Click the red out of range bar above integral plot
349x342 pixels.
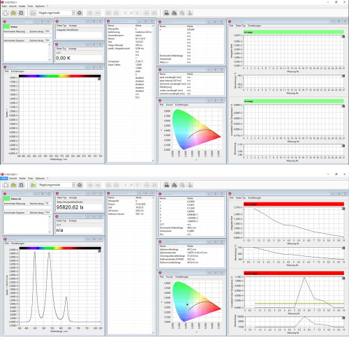point(294,204)
